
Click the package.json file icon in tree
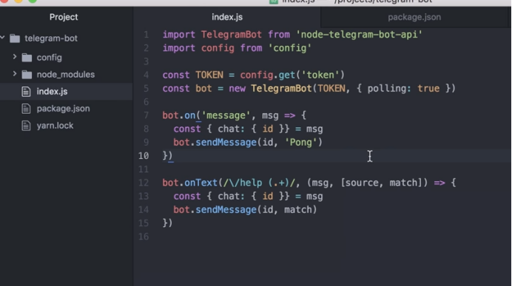pos(26,109)
